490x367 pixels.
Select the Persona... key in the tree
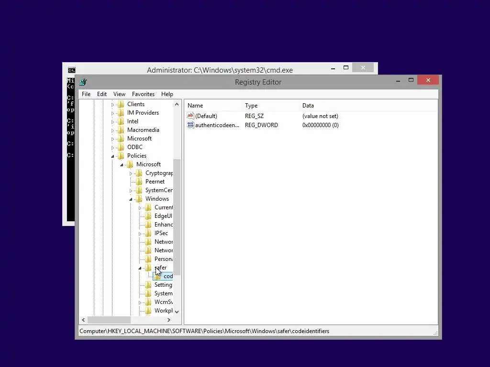164,259
